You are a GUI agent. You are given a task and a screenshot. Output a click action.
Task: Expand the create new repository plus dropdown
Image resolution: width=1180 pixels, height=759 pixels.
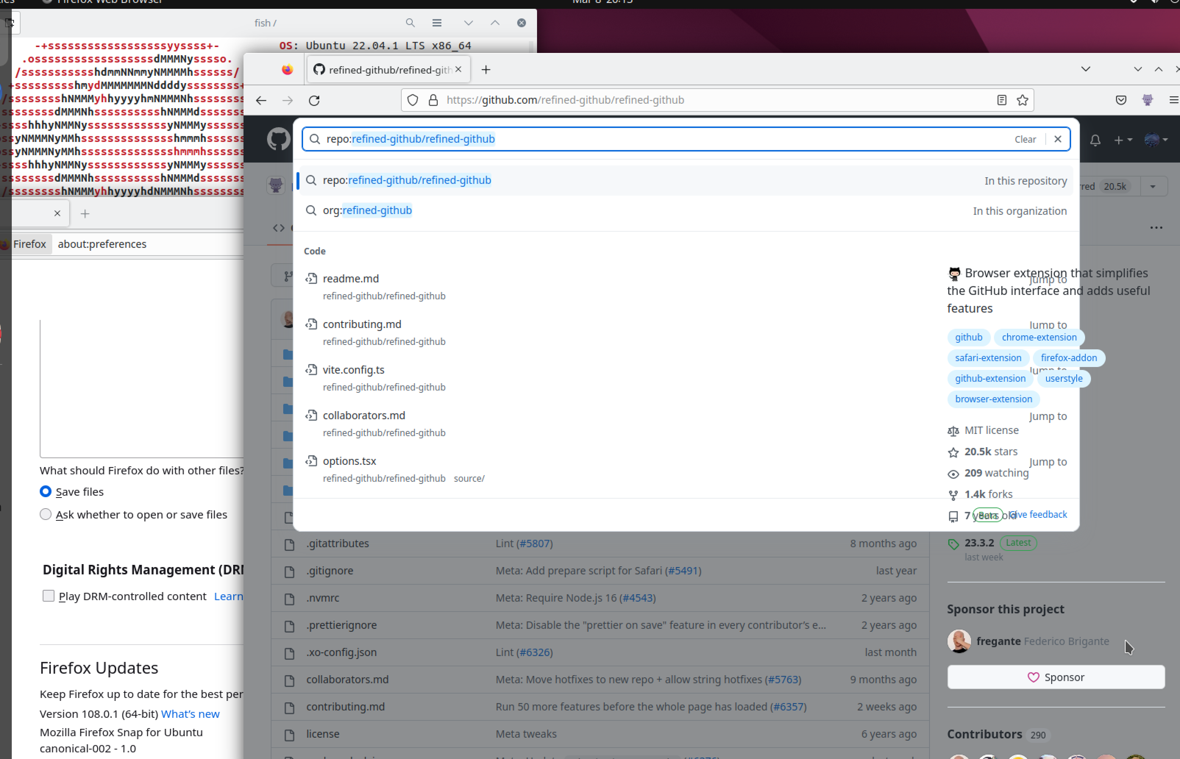coord(1124,140)
